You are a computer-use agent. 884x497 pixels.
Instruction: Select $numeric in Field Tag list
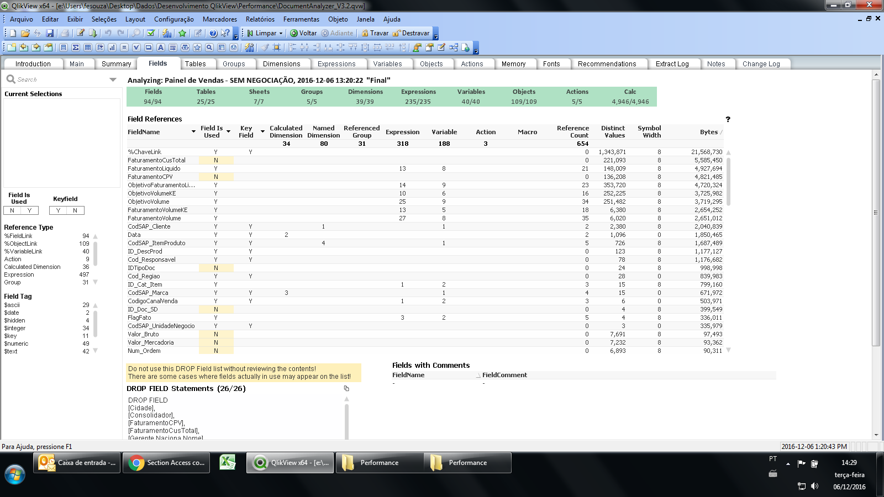pyautogui.click(x=46, y=343)
